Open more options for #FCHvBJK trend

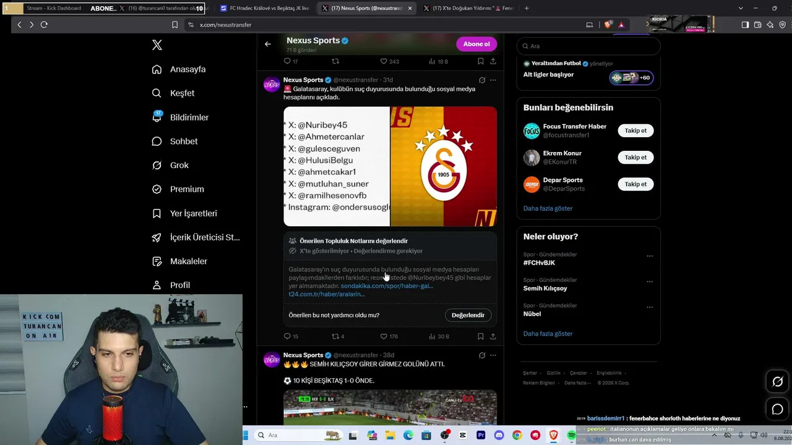[650, 256]
